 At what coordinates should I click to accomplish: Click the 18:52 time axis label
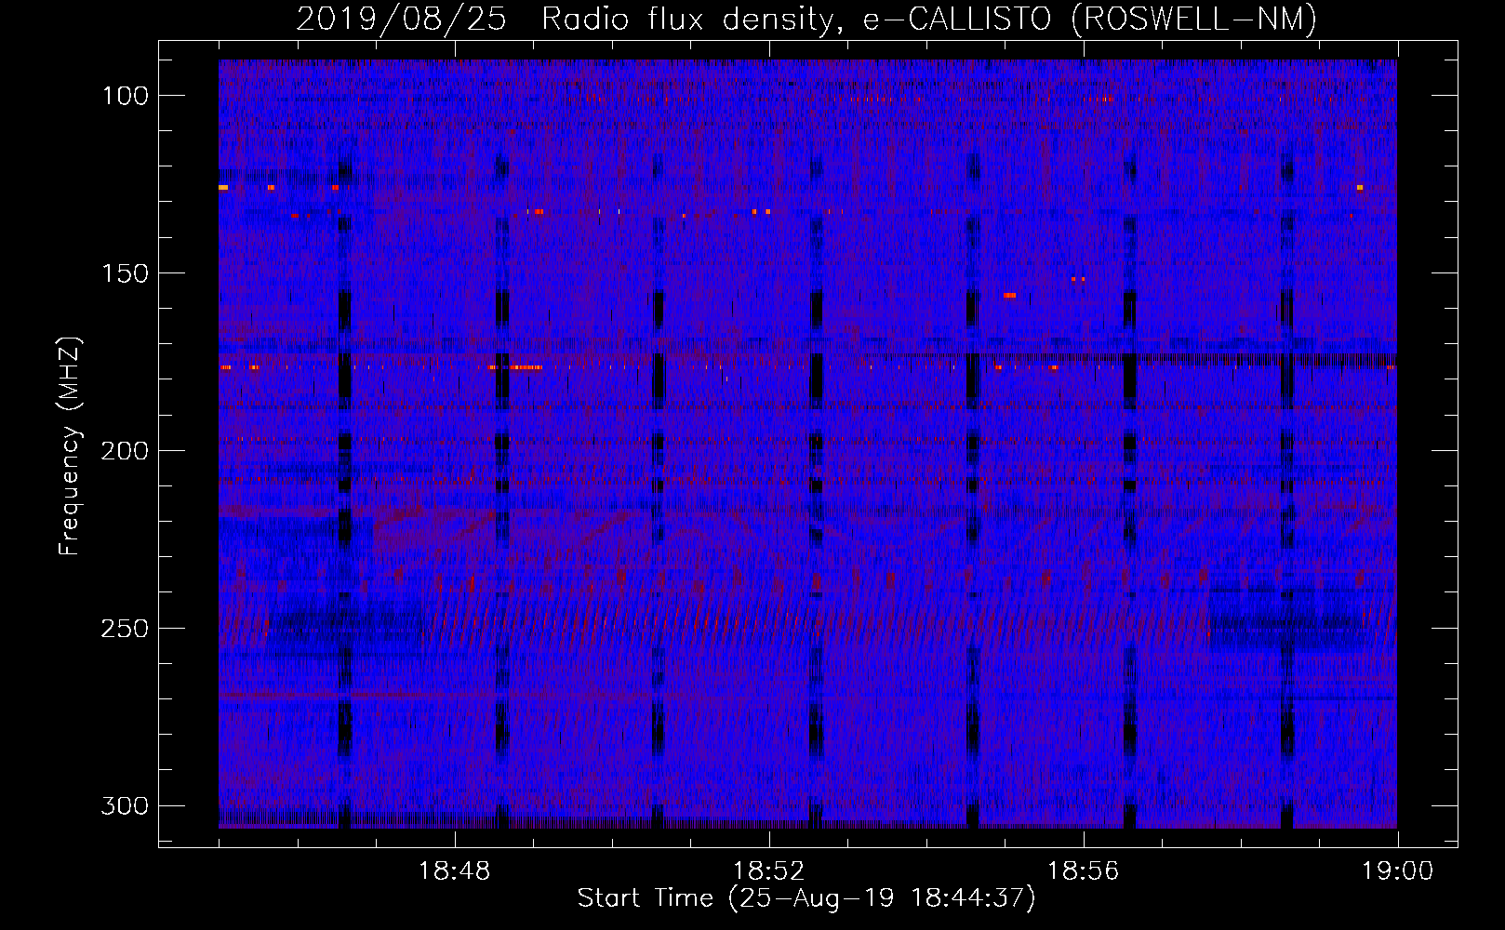(769, 871)
